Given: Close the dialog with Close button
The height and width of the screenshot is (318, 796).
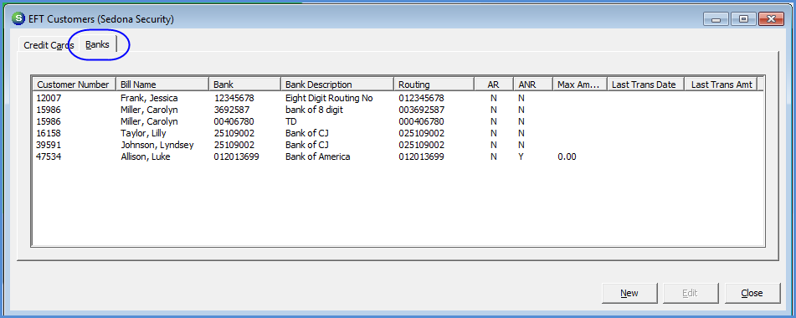Looking at the screenshot, I should tap(752, 293).
